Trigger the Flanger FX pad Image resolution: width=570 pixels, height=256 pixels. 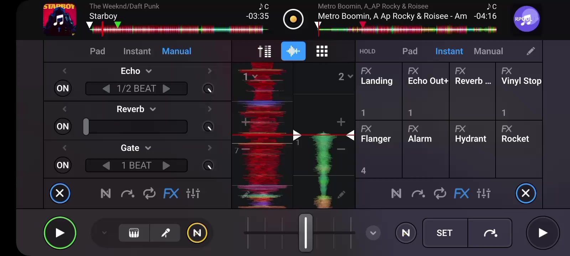coord(379,149)
